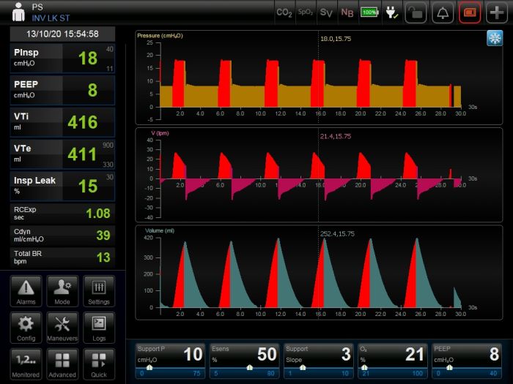Open the Logs screen
The image size is (513, 384).
click(x=99, y=328)
